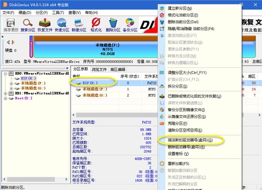The image size is (262, 190).
Task: Open the 查看(V) menu
Action: (74, 13)
